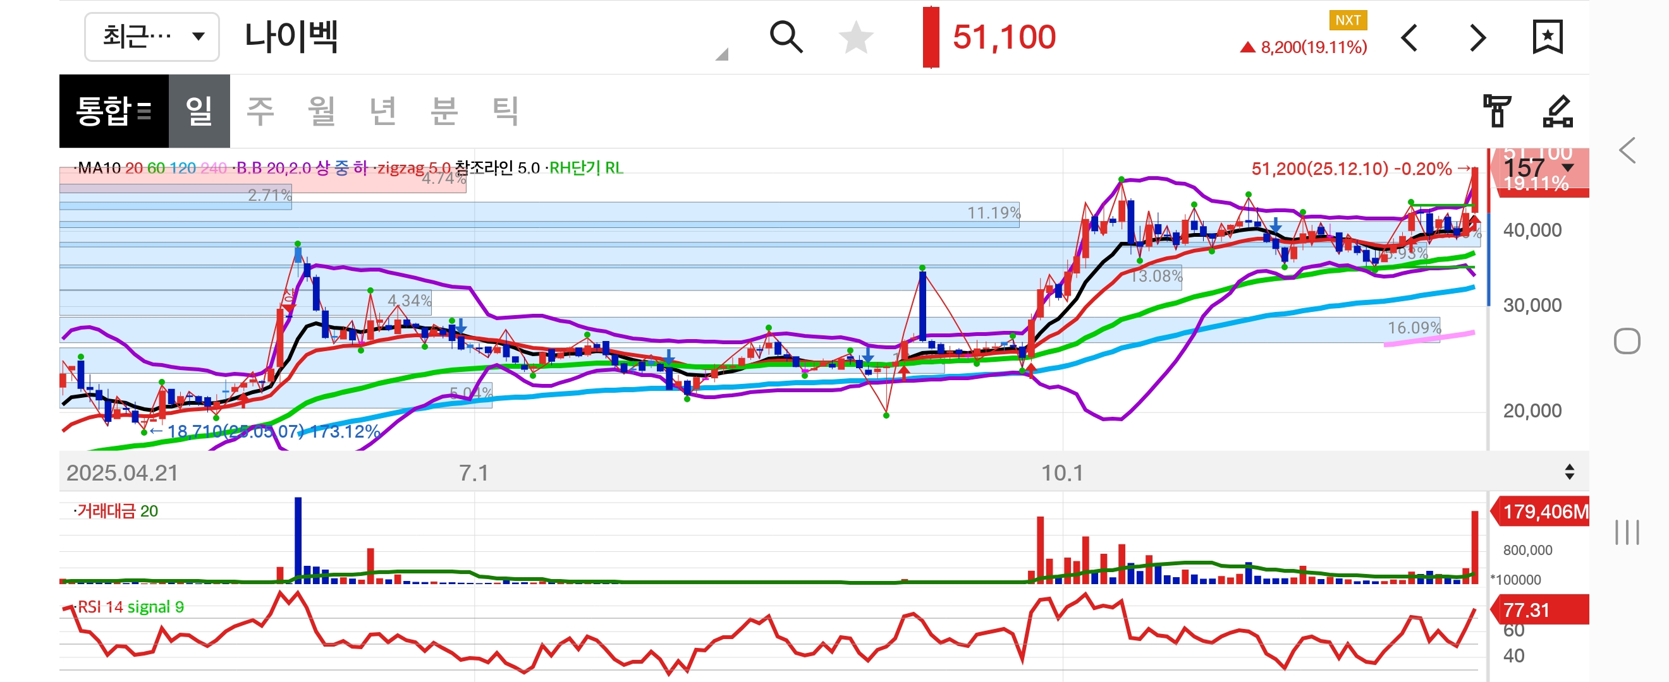Adjust chart height with up-down stepper

point(1568,472)
